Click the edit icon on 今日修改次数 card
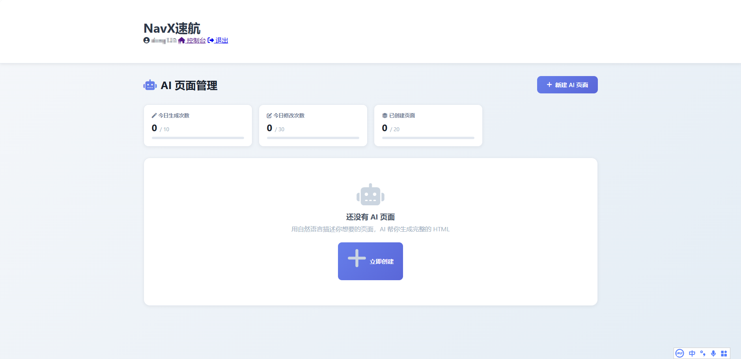Image resolution: width=741 pixels, height=359 pixels. click(269, 115)
